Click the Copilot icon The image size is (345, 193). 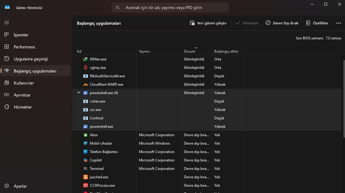(x=86, y=160)
